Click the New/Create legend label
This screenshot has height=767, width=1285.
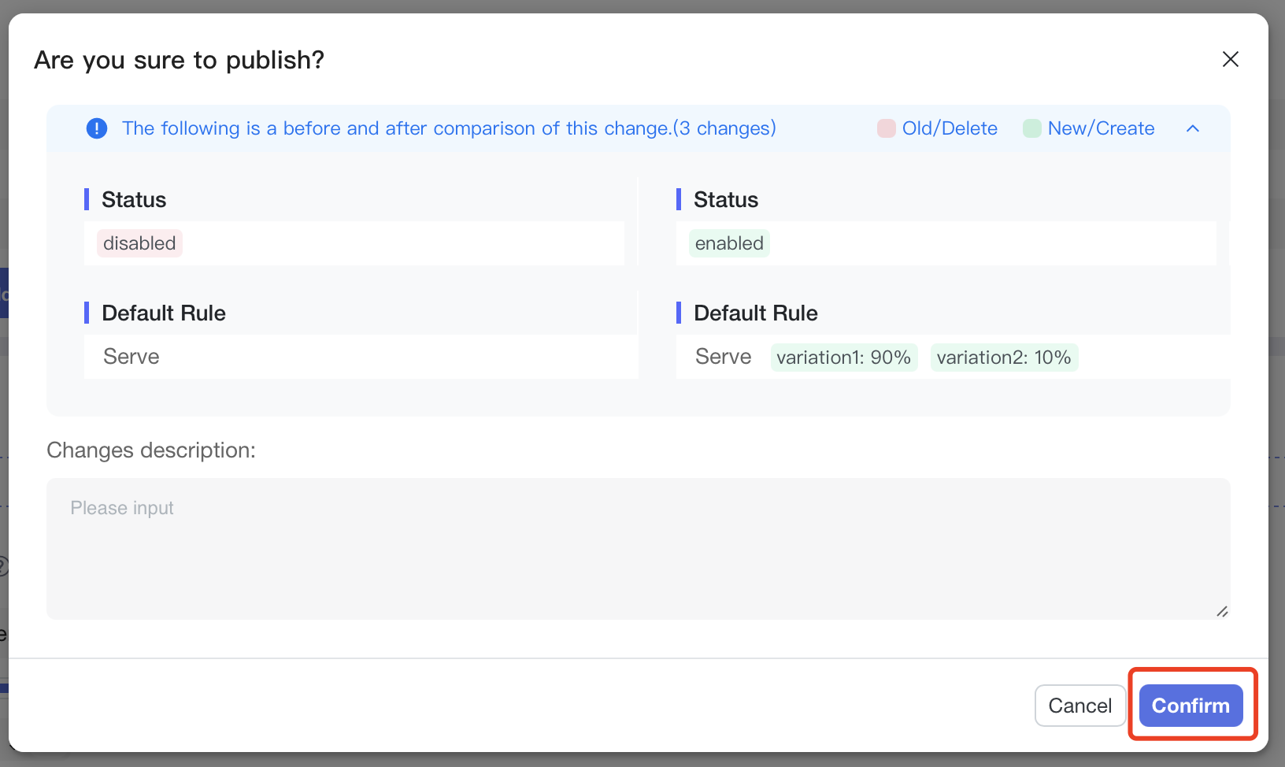(1101, 128)
